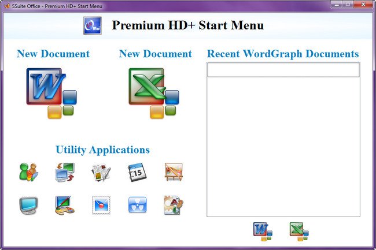Click the 'Recent WordGraph Documents' heading
The width and height of the screenshot is (376, 250).
(x=283, y=54)
